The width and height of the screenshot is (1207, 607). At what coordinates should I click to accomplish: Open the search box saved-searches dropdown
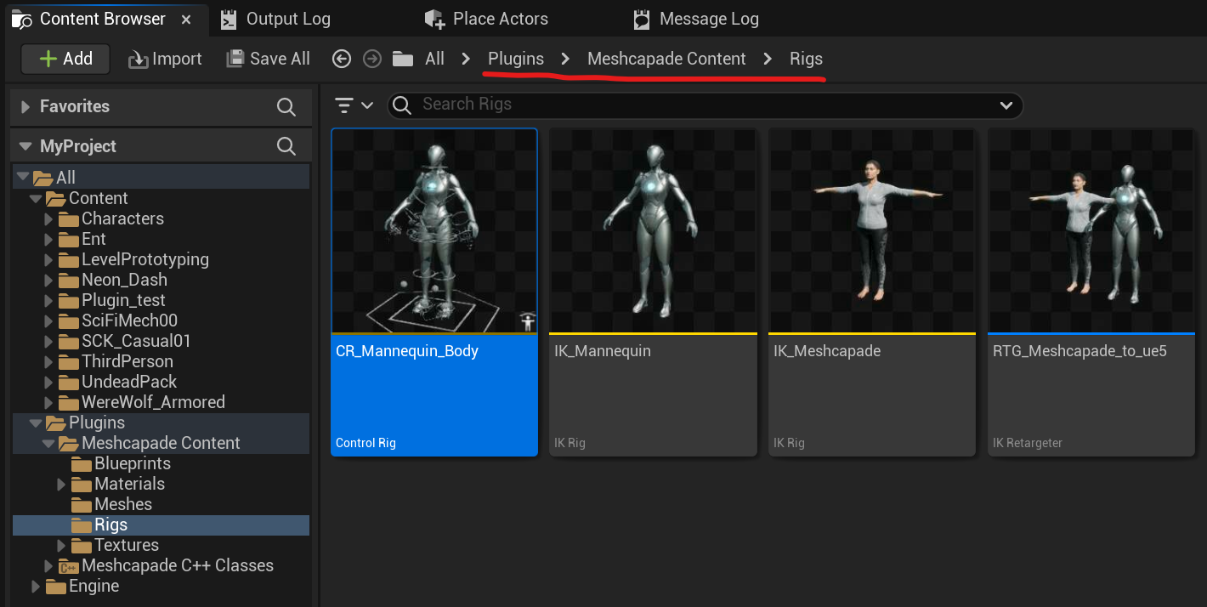pyautogui.click(x=1006, y=105)
